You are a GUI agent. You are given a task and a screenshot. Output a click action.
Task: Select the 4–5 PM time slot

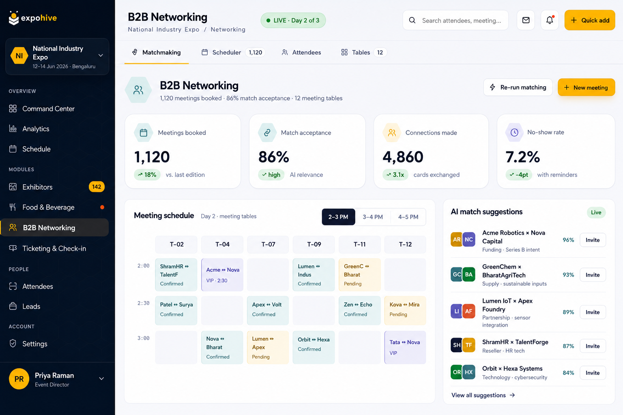pyautogui.click(x=408, y=217)
